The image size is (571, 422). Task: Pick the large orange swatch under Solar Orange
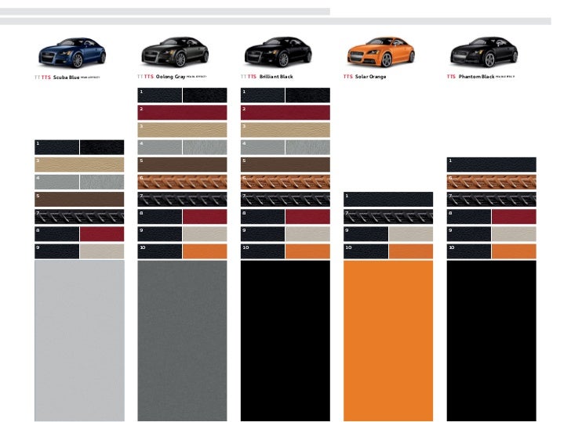pos(388,341)
